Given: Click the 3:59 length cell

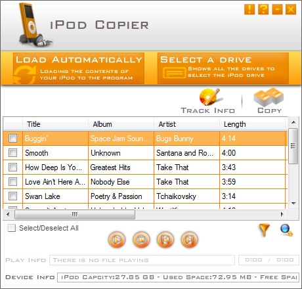Looking at the screenshot, I should (252, 182).
